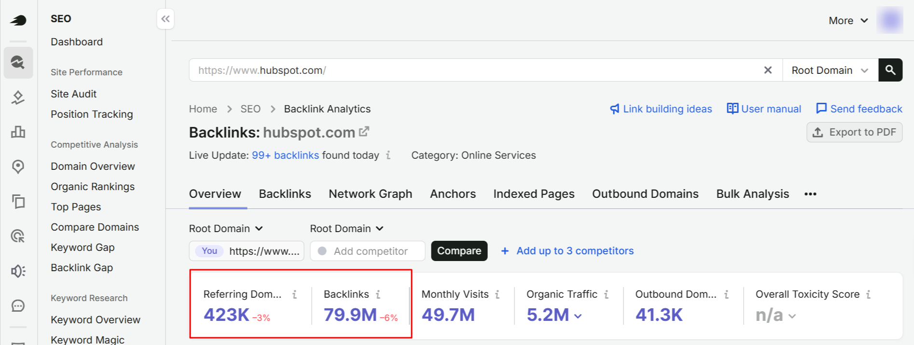Open Dashboard in the sidebar
914x345 pixels.
coord(77,42)
